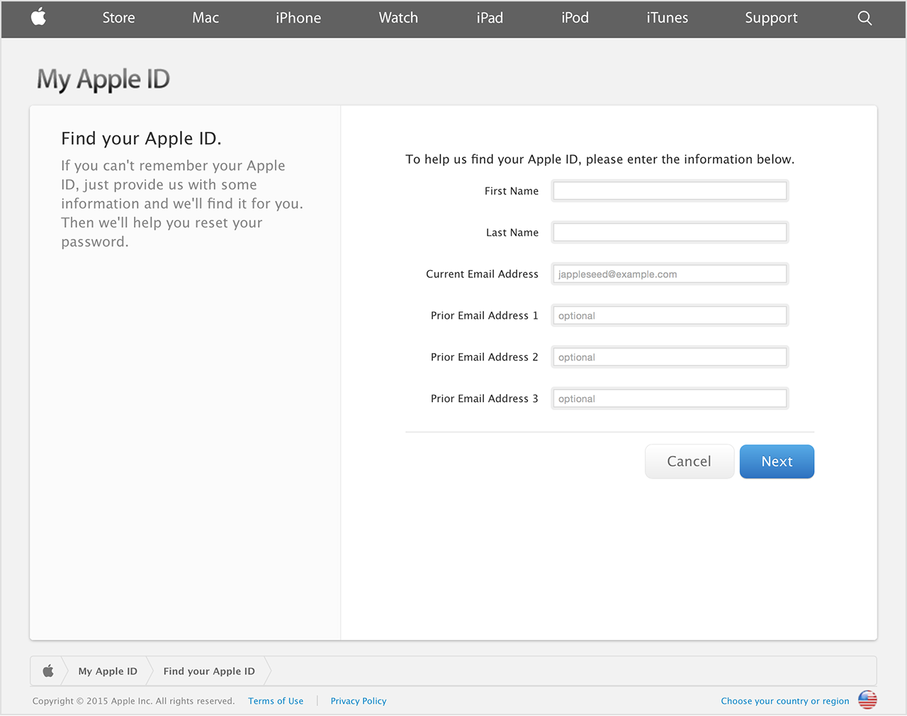Click the 'To help us find your Apple ID' instruction
907x716 pixels.
[599, 160]
